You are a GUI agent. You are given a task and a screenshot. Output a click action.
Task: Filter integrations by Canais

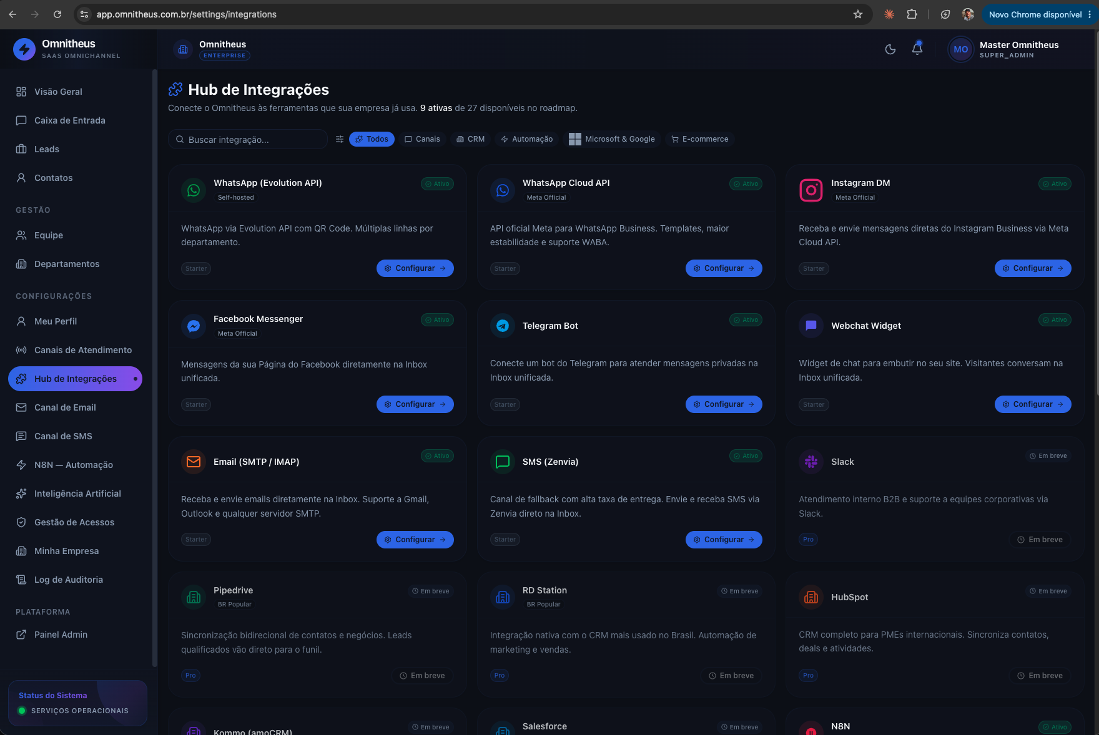(x=422, y=139)
